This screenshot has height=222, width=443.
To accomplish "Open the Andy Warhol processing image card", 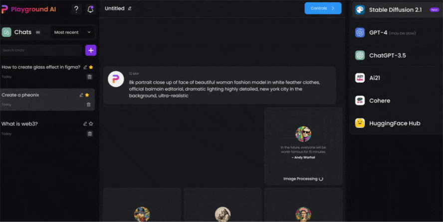I will (303, 146).
